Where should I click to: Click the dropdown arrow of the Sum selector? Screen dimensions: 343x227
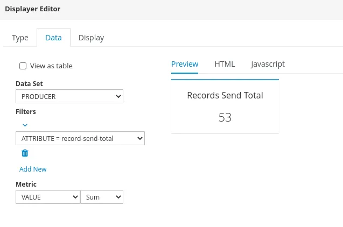click(x=118, y=197)
